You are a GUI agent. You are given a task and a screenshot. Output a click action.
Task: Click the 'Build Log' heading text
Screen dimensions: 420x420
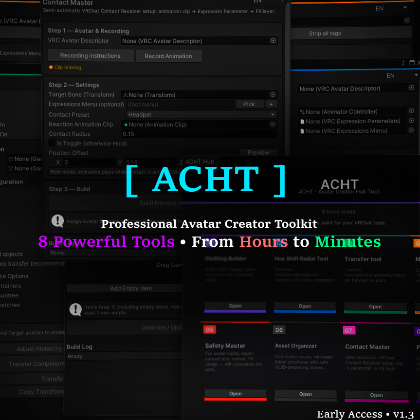79,347
